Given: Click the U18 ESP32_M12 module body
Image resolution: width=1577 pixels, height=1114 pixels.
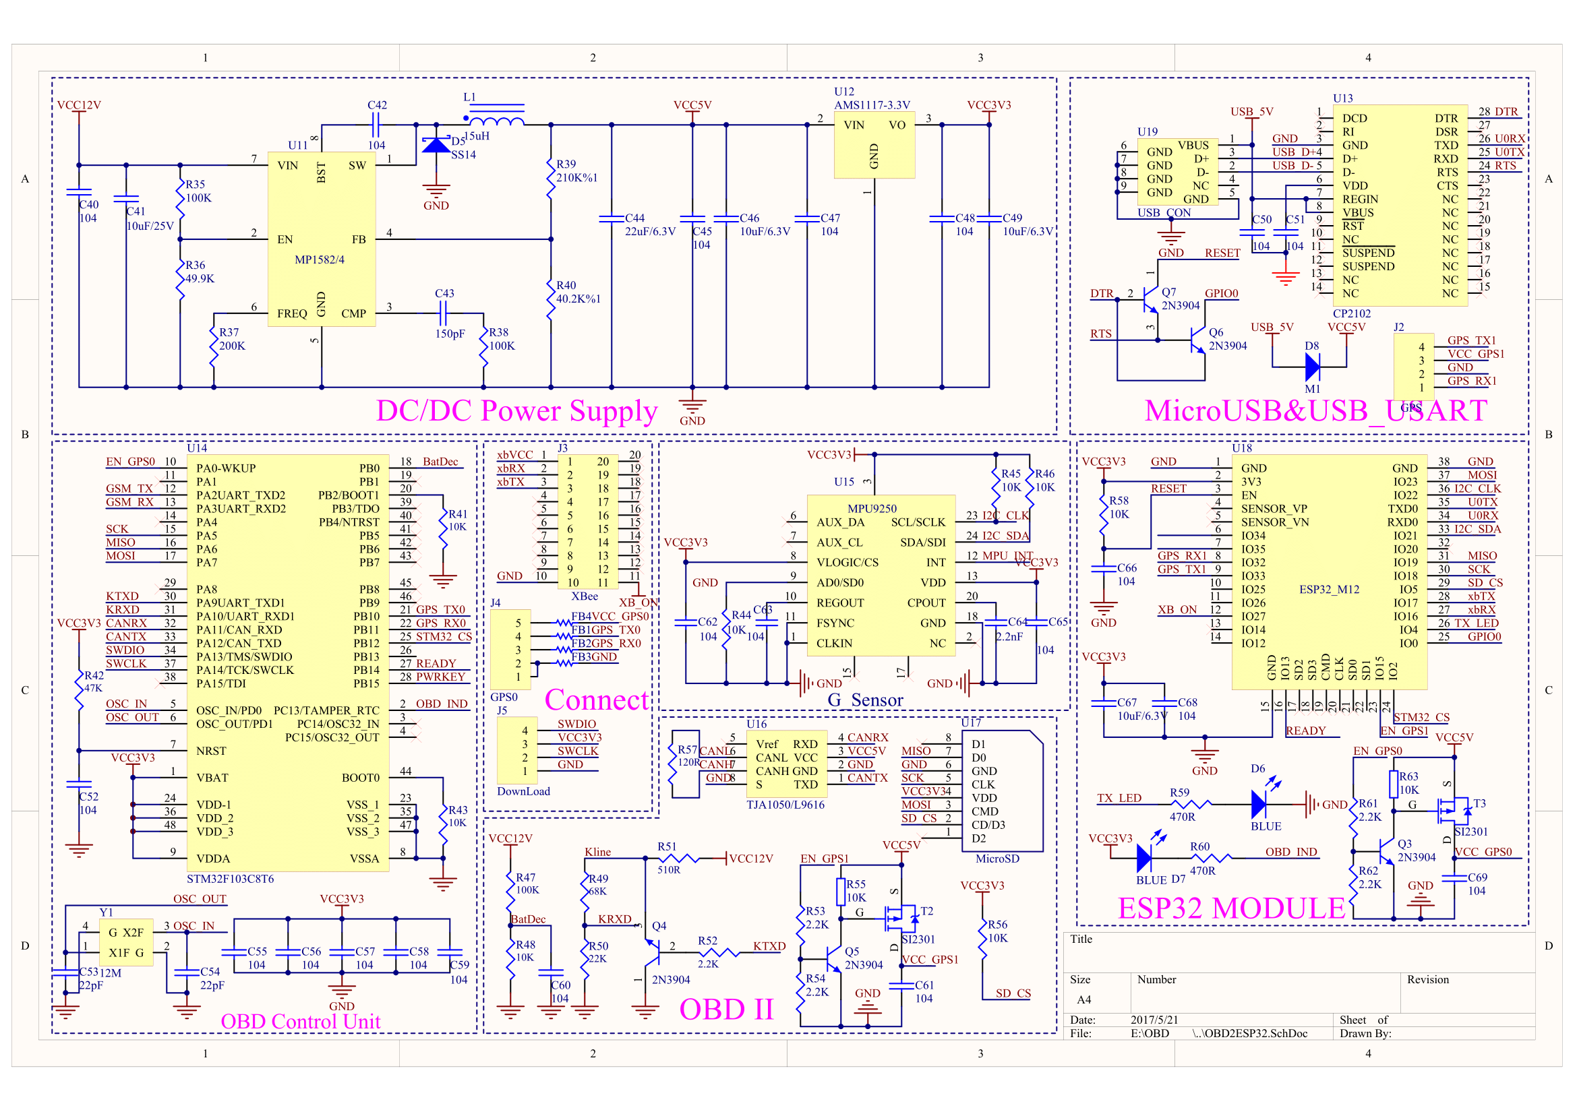Looking at the screenshot, I should click(x=1329, y=571).
